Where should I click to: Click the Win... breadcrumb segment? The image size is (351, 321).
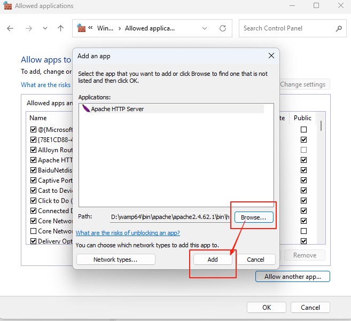tap(105, 28)
